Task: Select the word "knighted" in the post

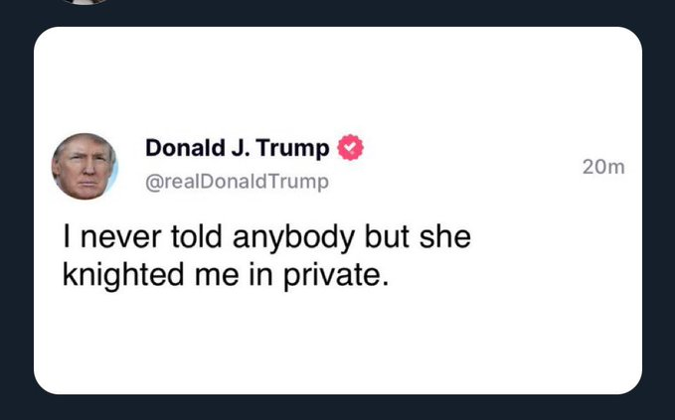Action: (x=123, y=275)
